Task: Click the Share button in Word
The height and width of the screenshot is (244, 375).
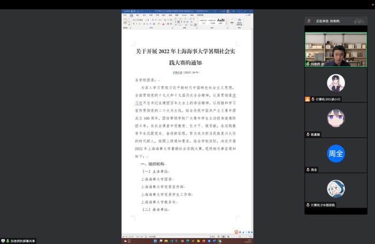Action: tap(248, 15)
